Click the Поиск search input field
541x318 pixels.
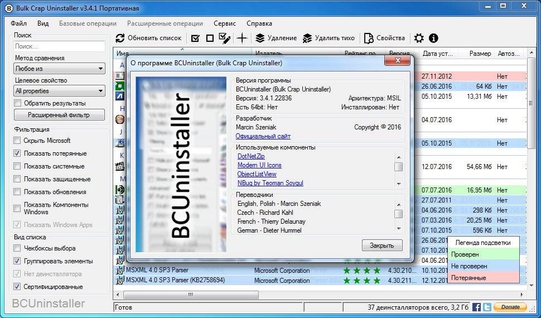[59, 46]
